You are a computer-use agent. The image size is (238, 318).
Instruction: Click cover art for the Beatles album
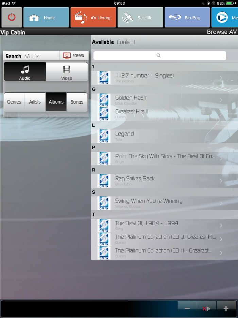(x=104, y=78)
